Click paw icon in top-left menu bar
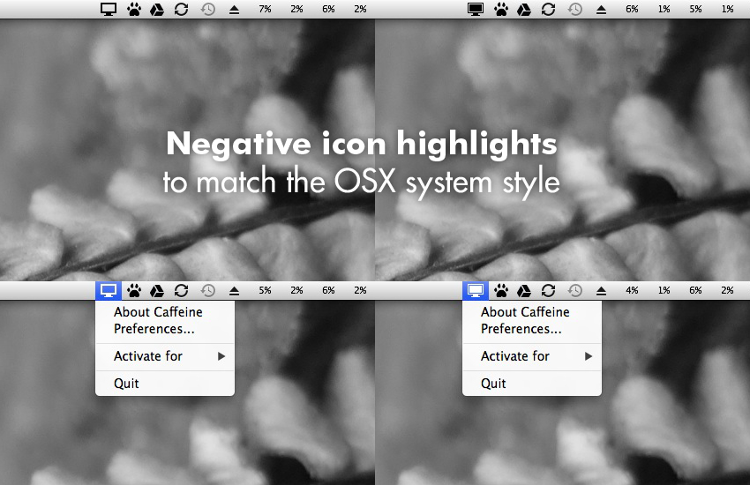 [x=134, y=9]
